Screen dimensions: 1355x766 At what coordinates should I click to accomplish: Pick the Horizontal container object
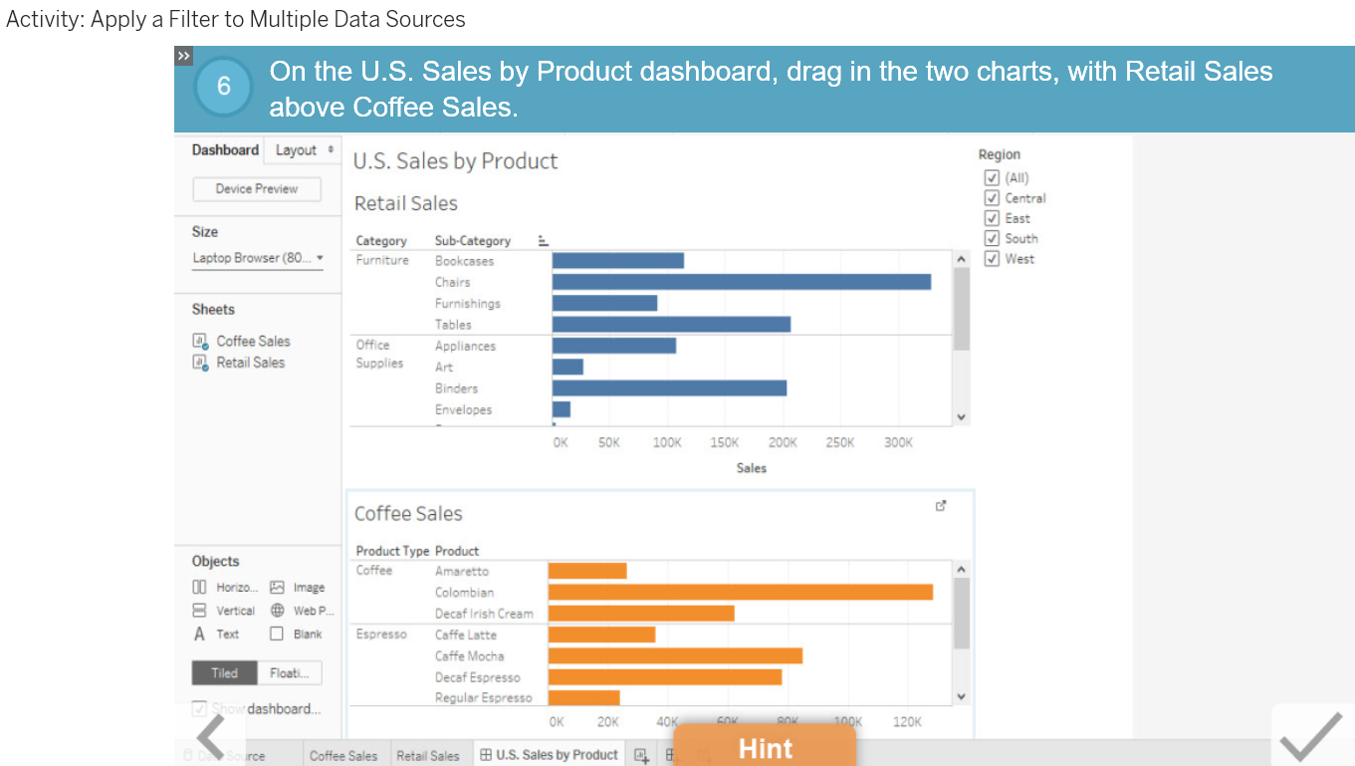point(225,588)
